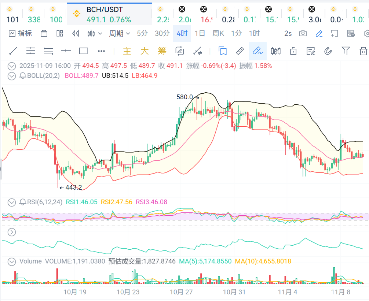Delete drawings with the trash icon

363,51
